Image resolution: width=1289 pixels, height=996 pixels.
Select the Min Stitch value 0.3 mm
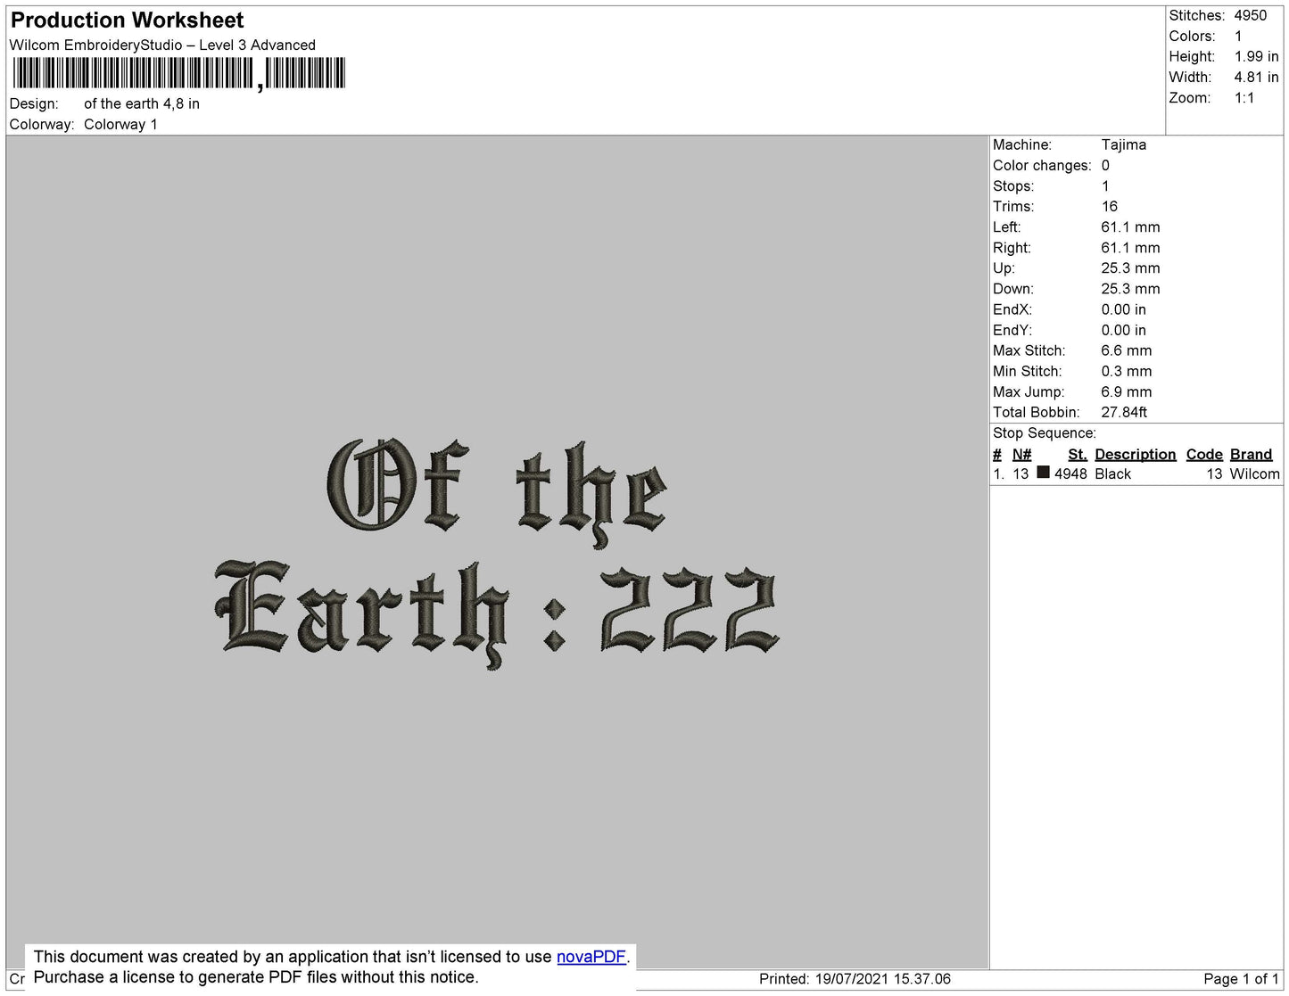click(1127, 371)
